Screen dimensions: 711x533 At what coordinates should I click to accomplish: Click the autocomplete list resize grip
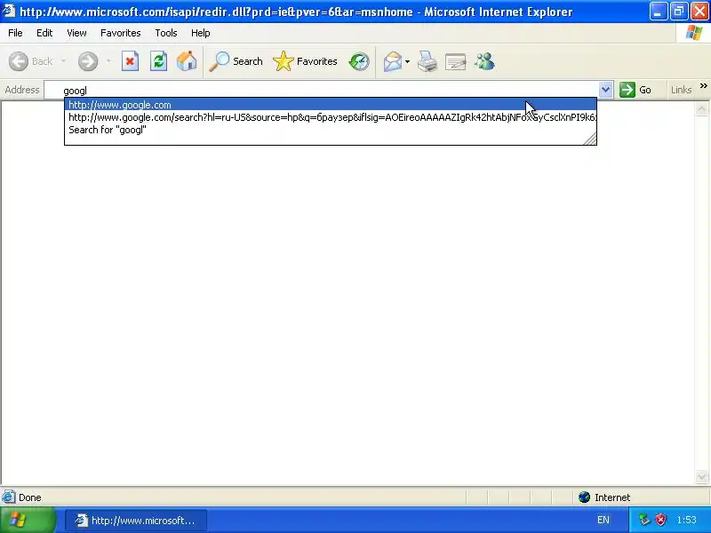pos(590,139)
